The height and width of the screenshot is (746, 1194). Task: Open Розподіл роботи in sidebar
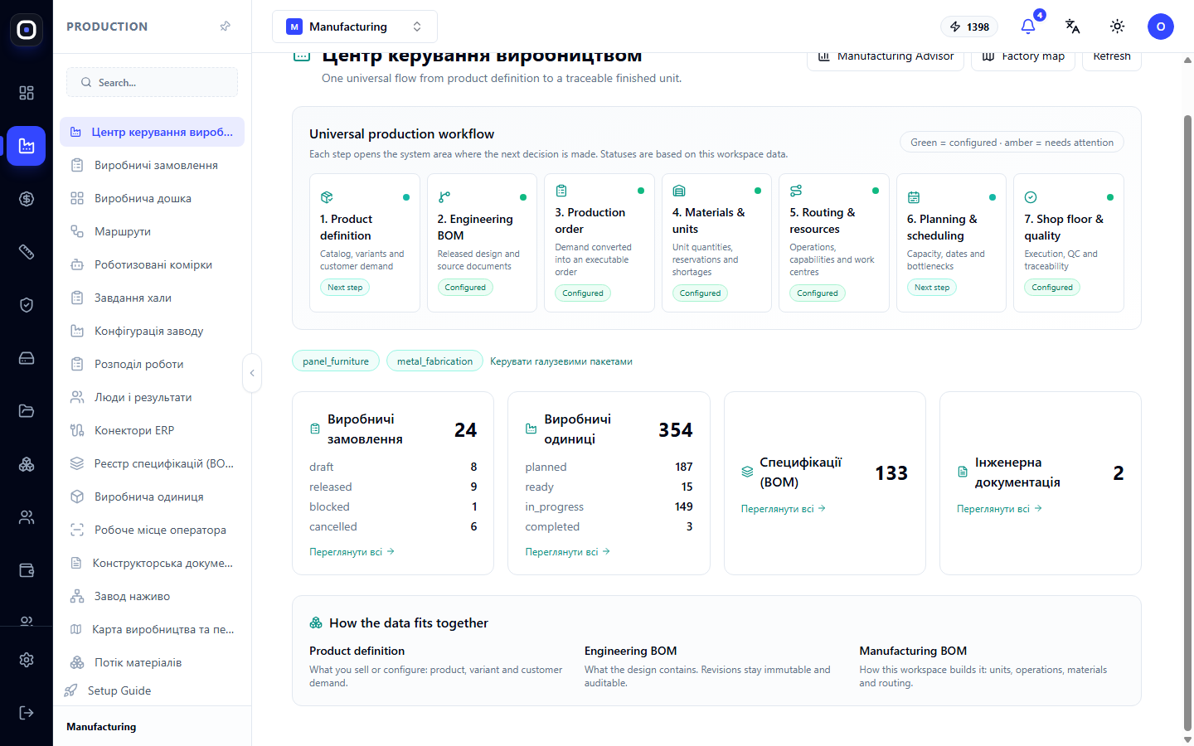(x=152, y=364)
